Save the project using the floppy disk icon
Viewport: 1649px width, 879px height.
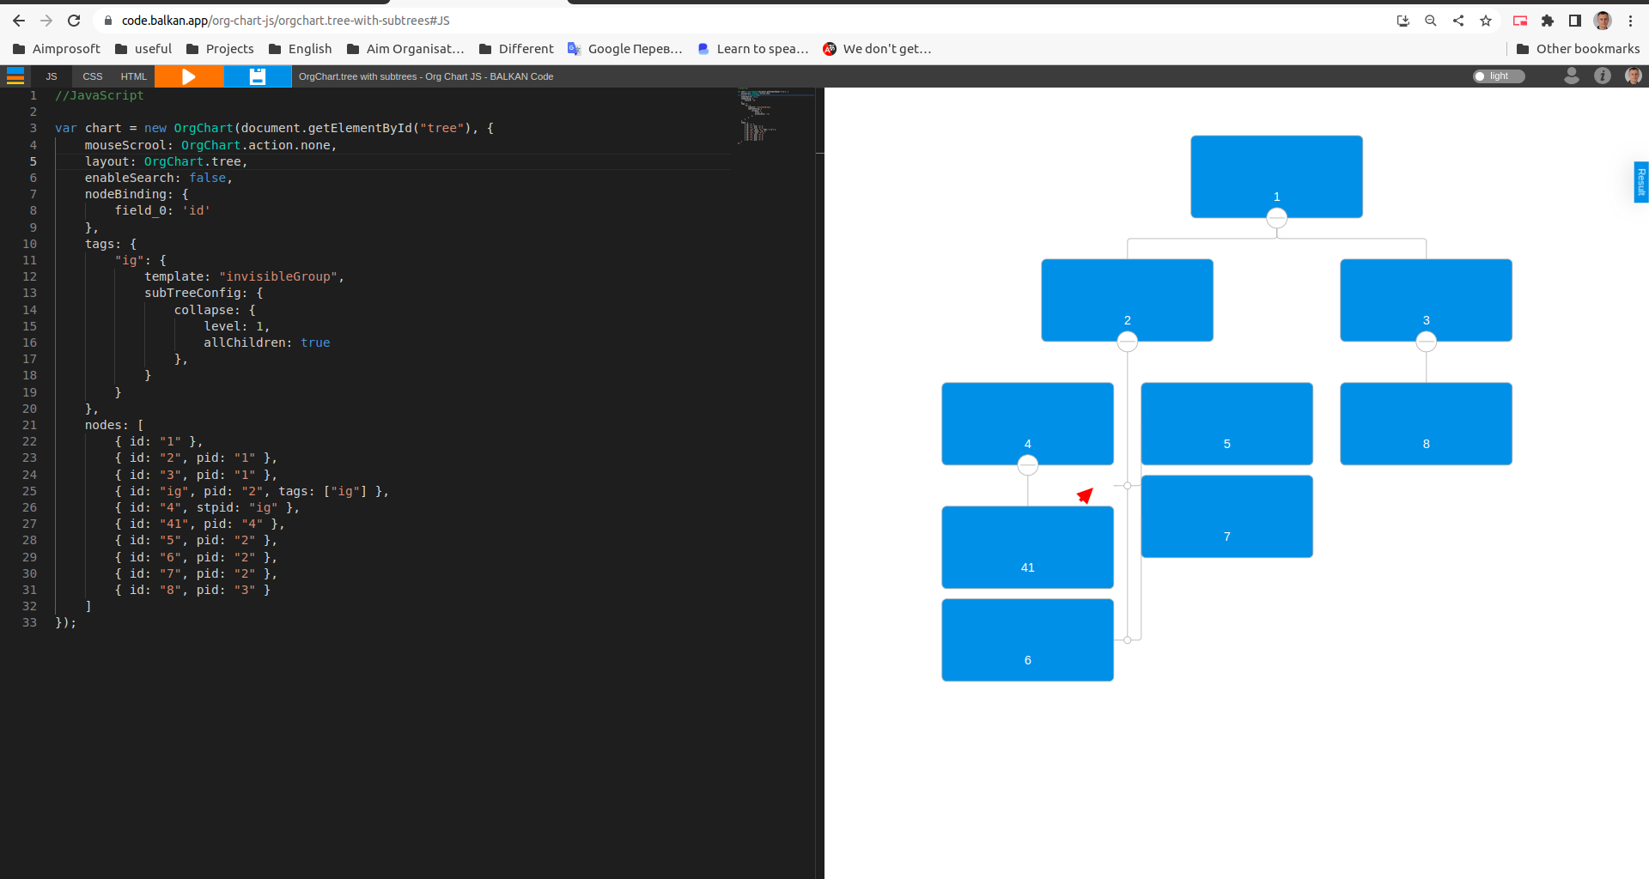point(257,76)
